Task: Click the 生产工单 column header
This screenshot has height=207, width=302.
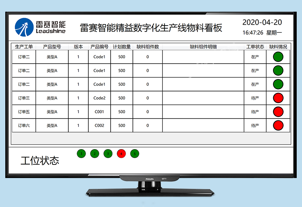Action: coord(24,47)
